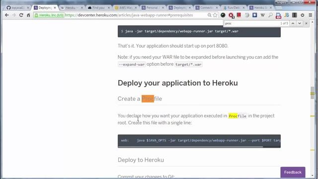Click the power button extension icon
Viewport: 318px width, 179px height.
pos(303,15)
